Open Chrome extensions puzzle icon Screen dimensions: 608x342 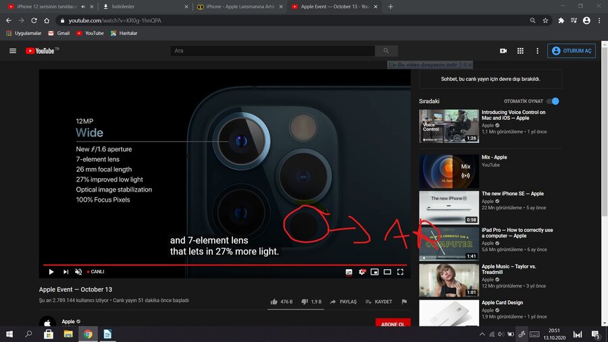561,20
